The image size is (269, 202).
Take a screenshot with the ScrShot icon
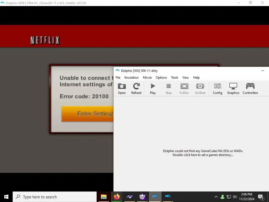point(200,89)
